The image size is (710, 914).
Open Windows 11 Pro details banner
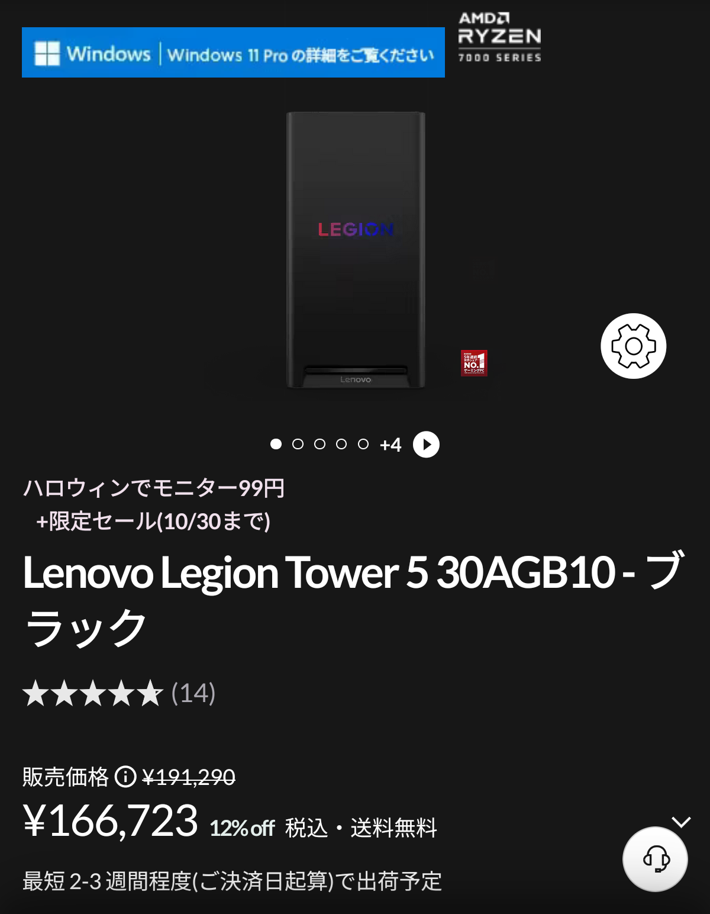point(233,52)
